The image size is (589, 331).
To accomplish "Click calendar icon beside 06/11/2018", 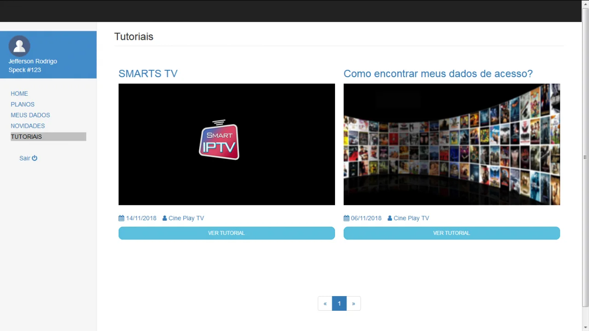I will [346, 218].
